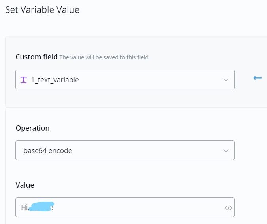Click the 'Value' label
Screen dimensions: 267x224
pos(25,185)
